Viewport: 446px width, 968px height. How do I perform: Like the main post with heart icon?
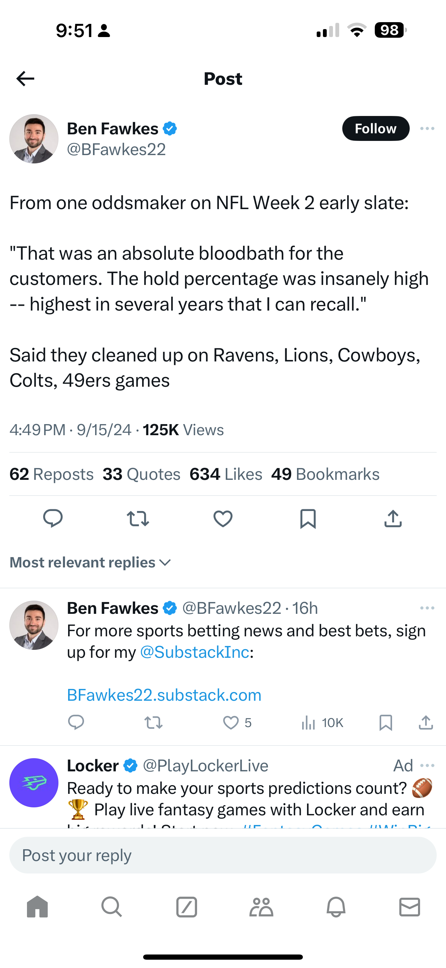tap(223, 519)
